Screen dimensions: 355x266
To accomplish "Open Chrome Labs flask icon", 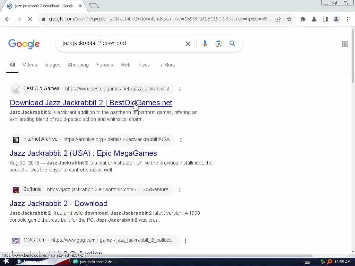I will click(x=314, y=19).
